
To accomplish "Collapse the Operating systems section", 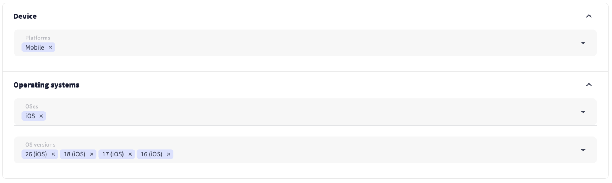I will (589, 85).
